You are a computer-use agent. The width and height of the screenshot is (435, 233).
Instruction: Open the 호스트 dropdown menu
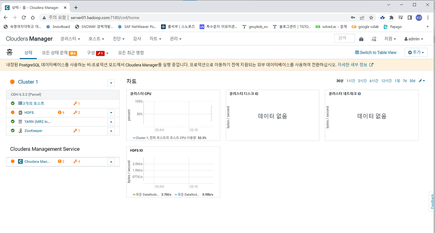97,39
